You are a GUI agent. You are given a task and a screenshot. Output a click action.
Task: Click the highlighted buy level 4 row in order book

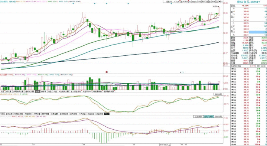pyautogui.click(x=249, y=32)
